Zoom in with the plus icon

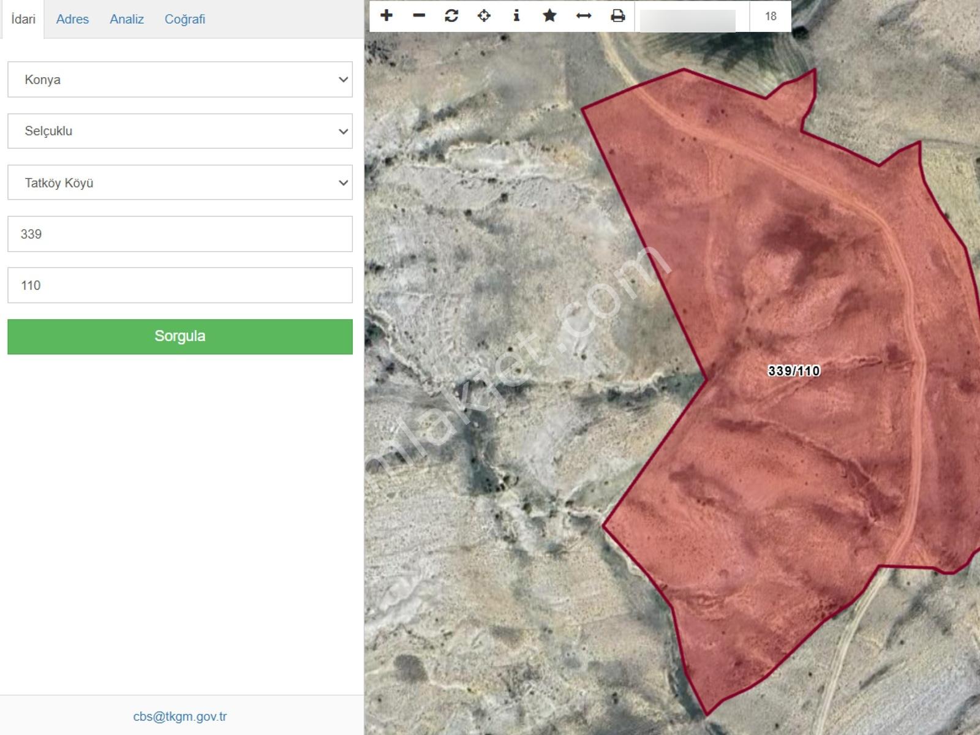pos(386,16)
